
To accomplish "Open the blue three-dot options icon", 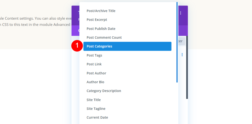I will (x=182, y=55).
